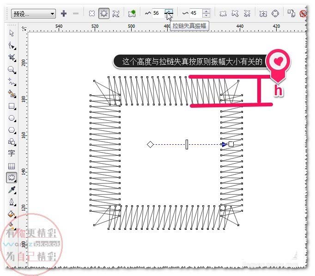This screenshot has height=276, width=315.
Task: Click the square distortion end handle
Action: point(231,144)
